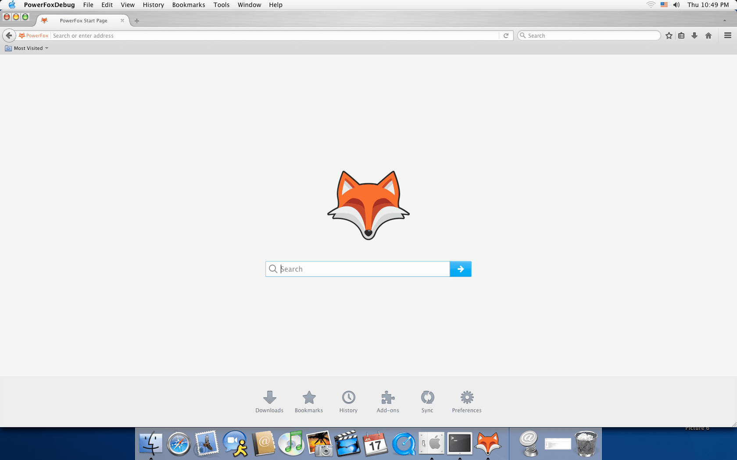Click PowerFox fox icon in dock

tap(488, 443)
